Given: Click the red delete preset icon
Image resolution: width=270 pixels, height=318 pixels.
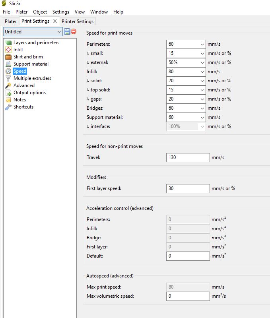Looking at the screenshot, I should point(74,31).
